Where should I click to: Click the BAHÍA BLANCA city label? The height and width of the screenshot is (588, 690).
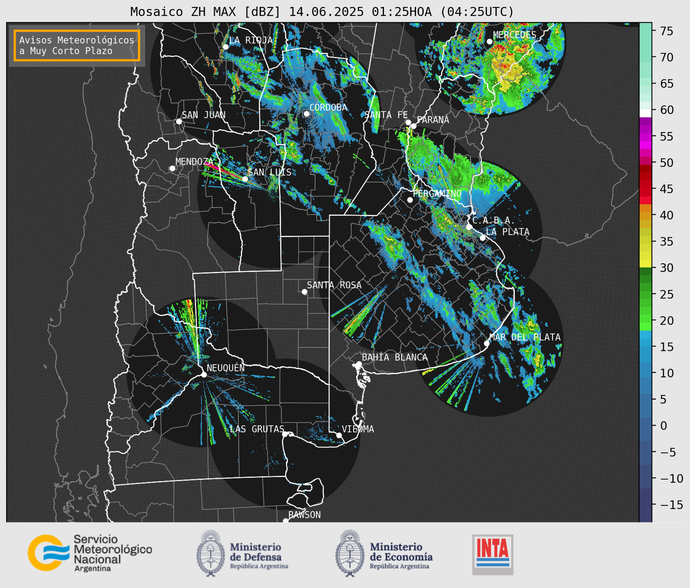(x=395, y=357)
